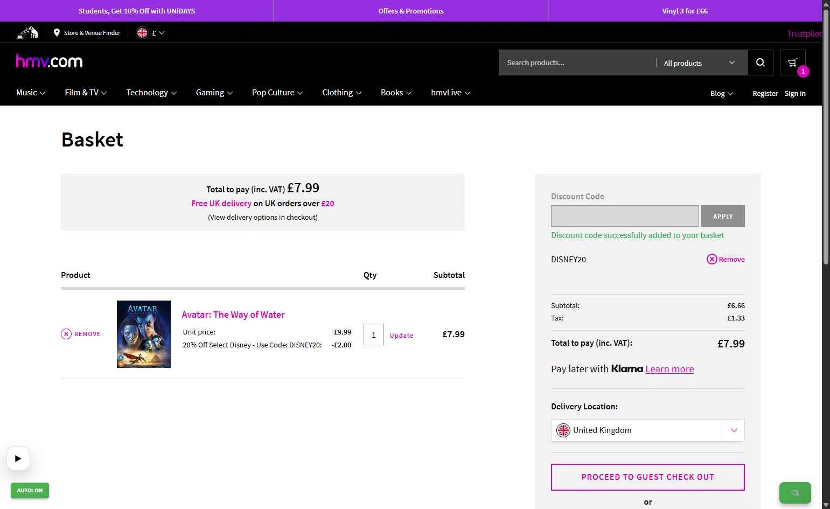Click the Free UK delivery link text
This screenshot has height=509, width=830.
[221, 204]
